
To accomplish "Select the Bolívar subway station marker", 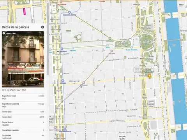I will pos(112,51).
